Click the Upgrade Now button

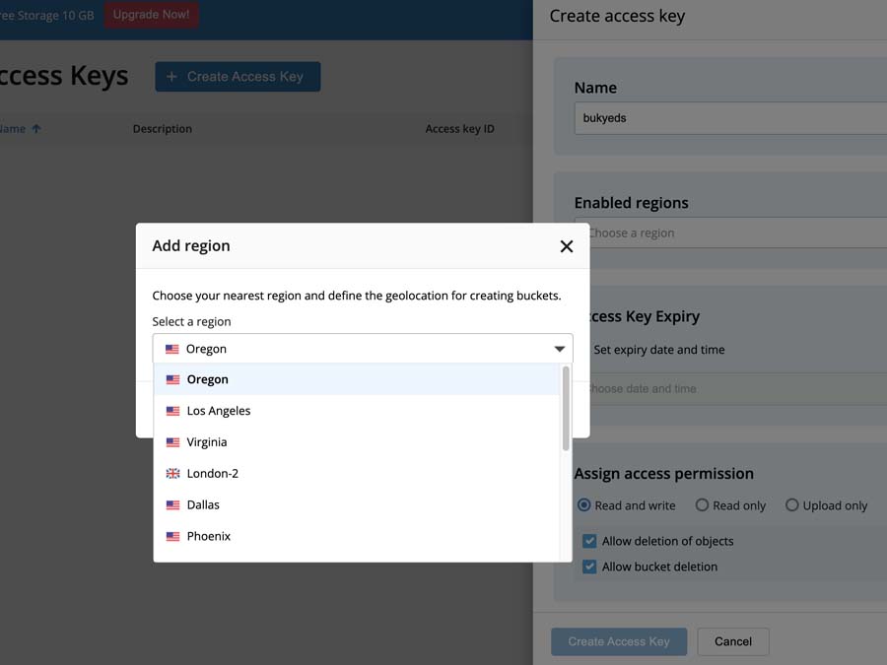(x=152, y=15)
